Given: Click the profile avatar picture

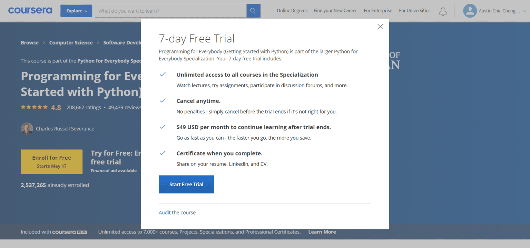Looking at the screenshot, I should click(x=470, y=11).
